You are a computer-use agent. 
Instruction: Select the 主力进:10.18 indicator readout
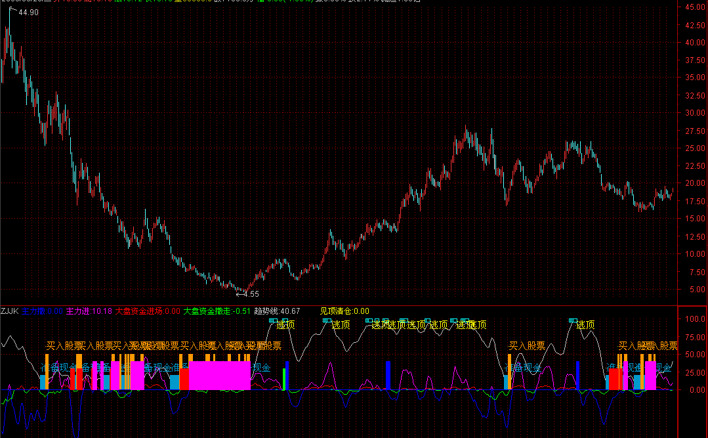coord(89,311)
